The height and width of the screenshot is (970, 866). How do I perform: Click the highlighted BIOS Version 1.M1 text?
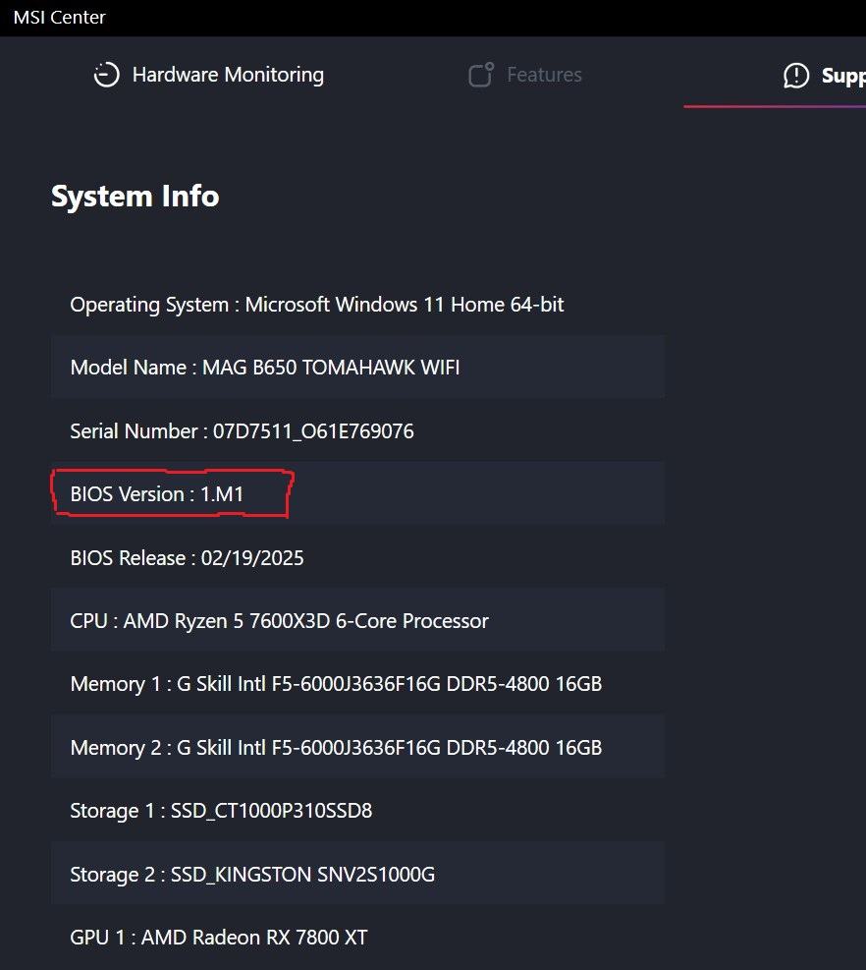tap(157, 494)
